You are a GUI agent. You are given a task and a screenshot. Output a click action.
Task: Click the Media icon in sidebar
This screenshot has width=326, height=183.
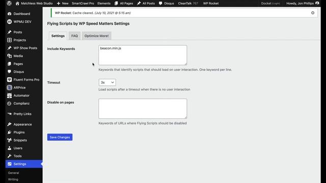[9, 56]
